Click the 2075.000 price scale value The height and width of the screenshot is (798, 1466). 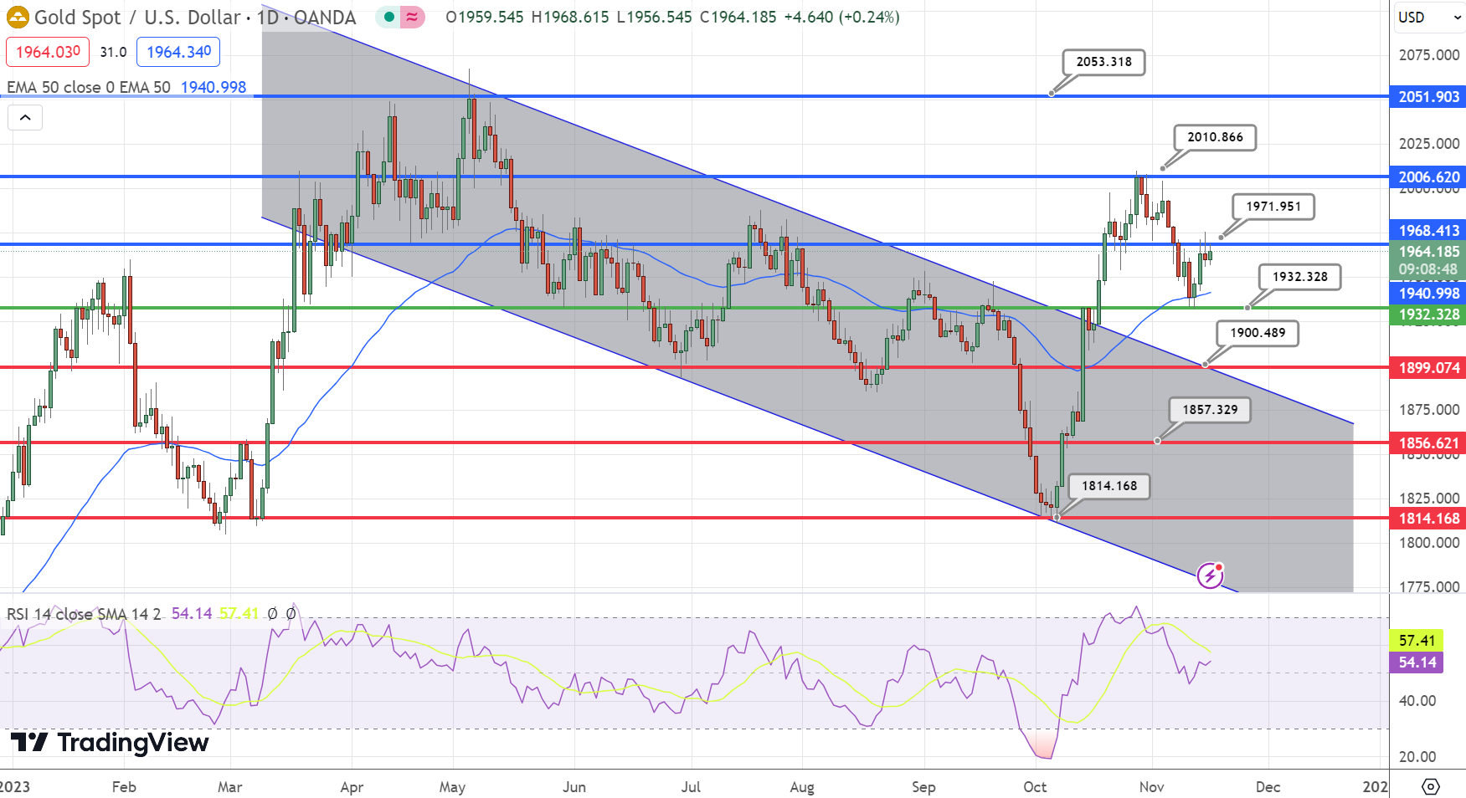pyautogui.click(x=1429, y=55)
